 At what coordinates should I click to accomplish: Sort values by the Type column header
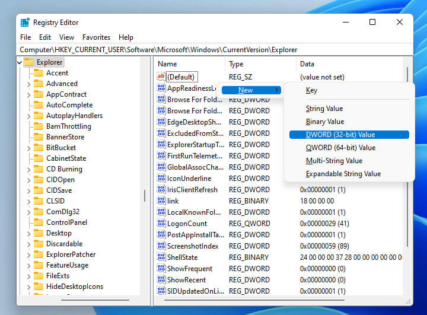point(260,64)
